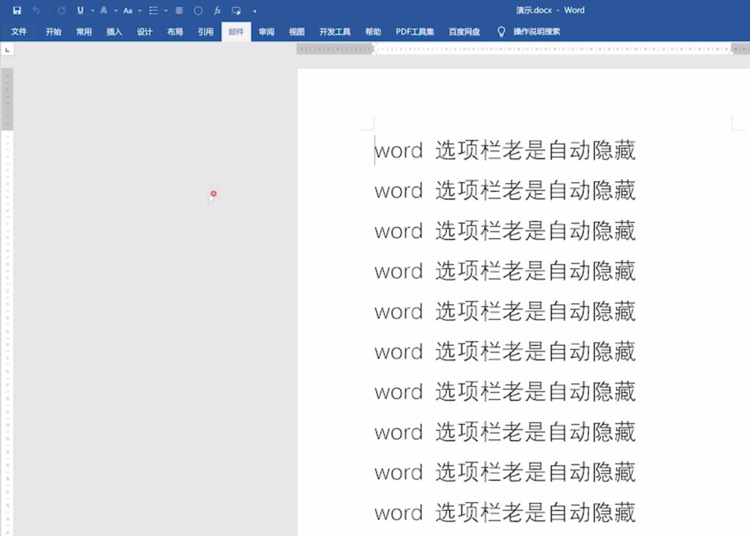Image resolution: width=750 pixels, height=536 pixels.
Task: Redo the action in the quick access toolbar
Action: (61, 10)
